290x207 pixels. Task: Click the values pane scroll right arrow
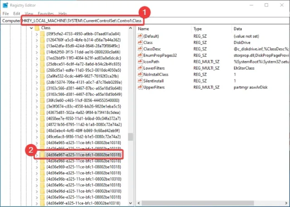287,203
